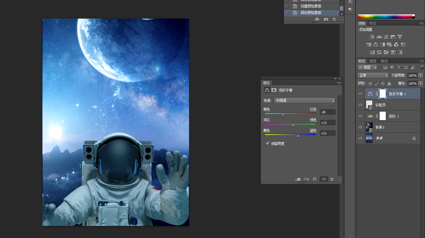Add a Brightness/Contrast adjustment
The image size is (425, 238).
click(372, 37)
